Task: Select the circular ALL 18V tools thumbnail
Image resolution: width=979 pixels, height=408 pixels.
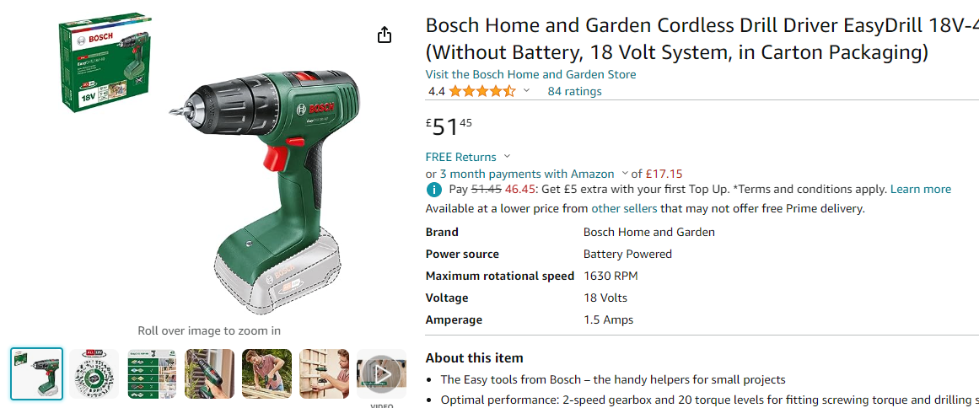Action: 94,373
